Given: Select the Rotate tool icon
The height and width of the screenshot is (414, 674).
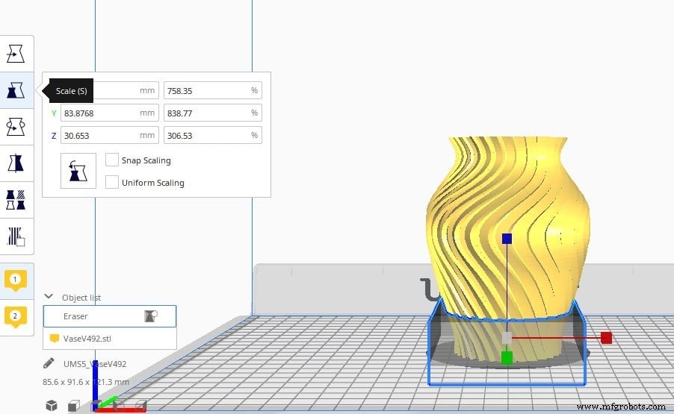Looking at the screenshot, I should click(16, 127).
